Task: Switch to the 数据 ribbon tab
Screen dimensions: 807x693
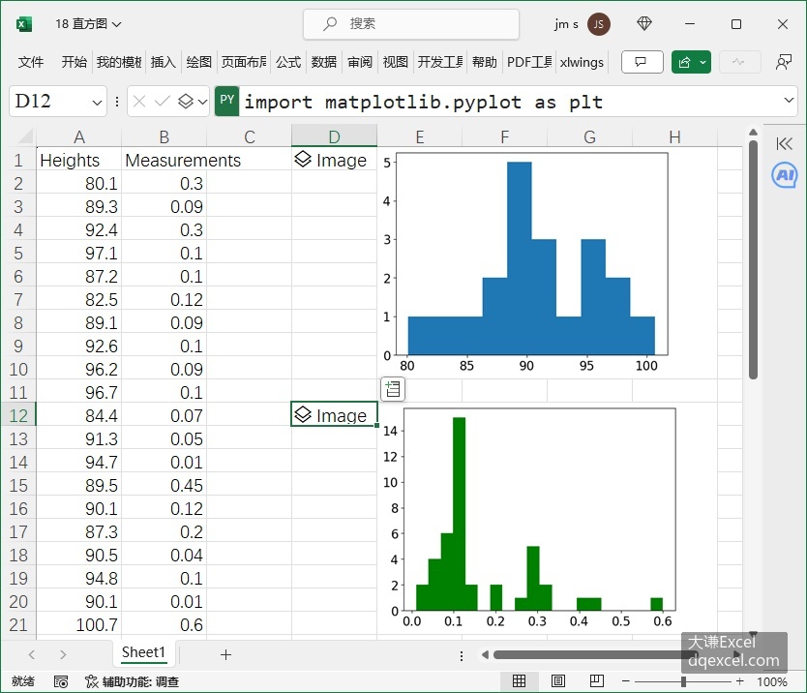Action: [x=324, y=62]
